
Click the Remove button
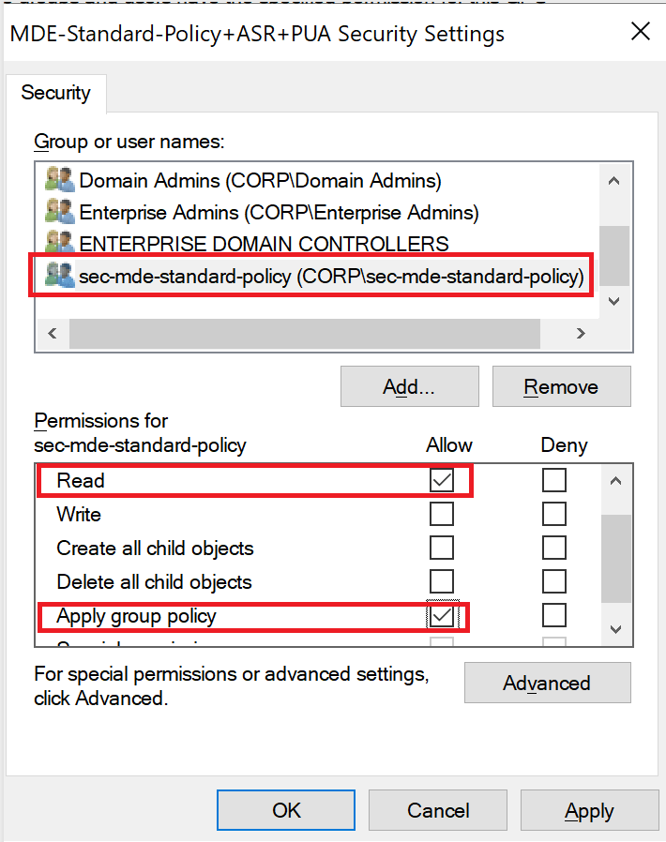(x=561, y=386)
